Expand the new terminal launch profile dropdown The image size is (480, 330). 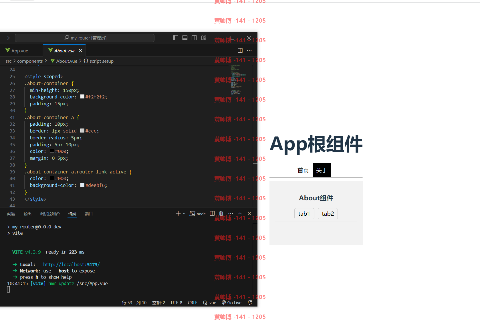click(x=184, y=214)
